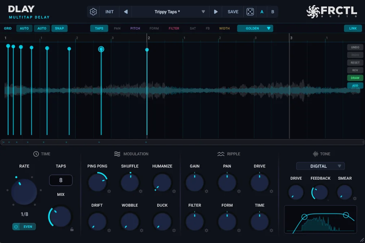This screenshot has height=243, width=365.
Task: Click the Rate knob
Action: click(24, 192)
